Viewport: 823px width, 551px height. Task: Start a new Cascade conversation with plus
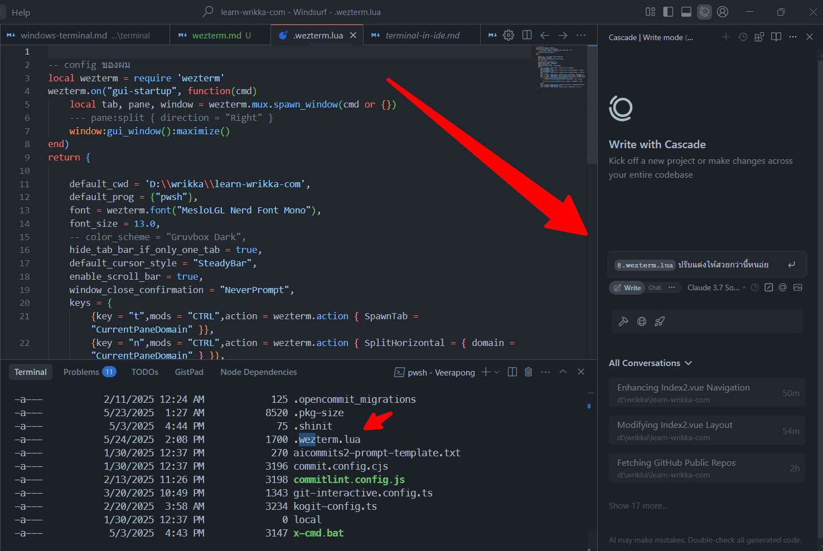(x=725, y=37)
